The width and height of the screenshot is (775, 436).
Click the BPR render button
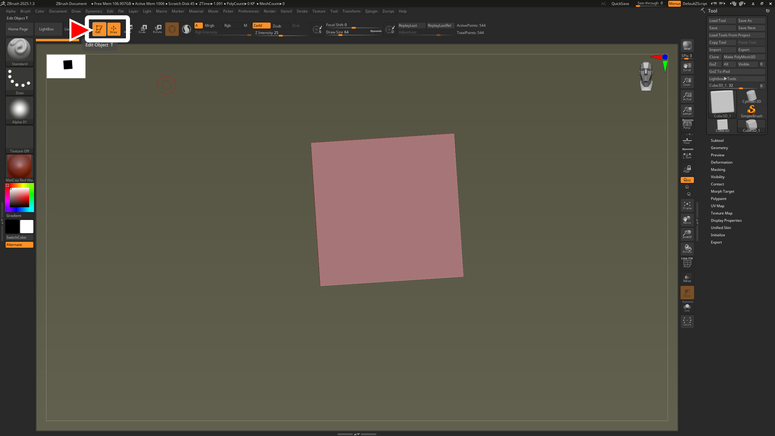687,46
